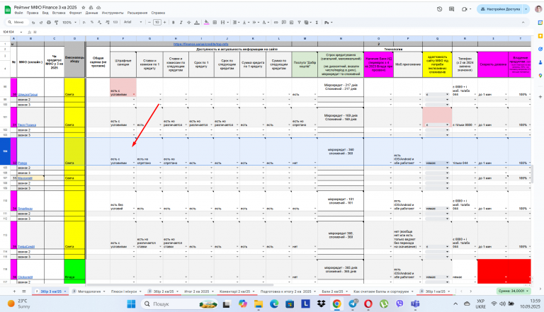544x312 pixels.
Task: Open Google Calendar side panel
Action: point(540,23)
